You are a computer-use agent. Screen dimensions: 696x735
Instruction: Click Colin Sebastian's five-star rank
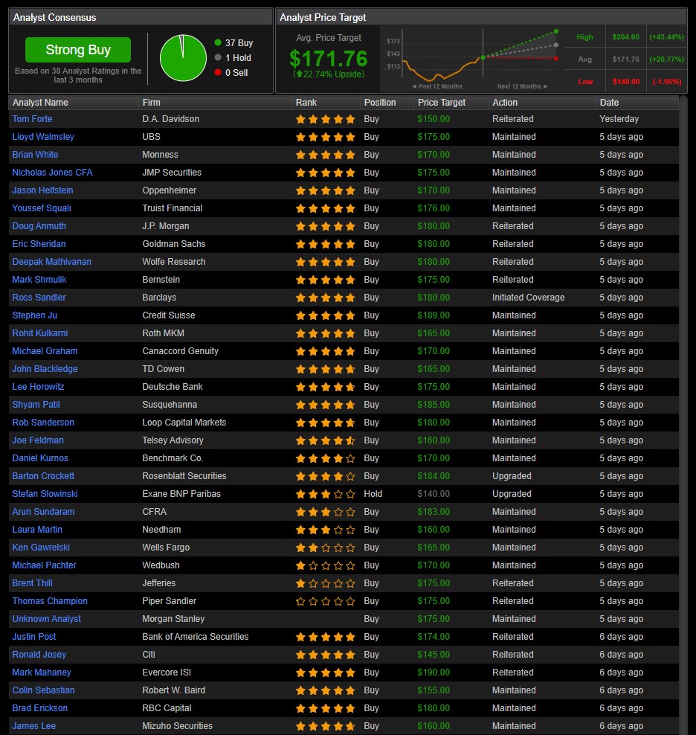pos(325,690)
